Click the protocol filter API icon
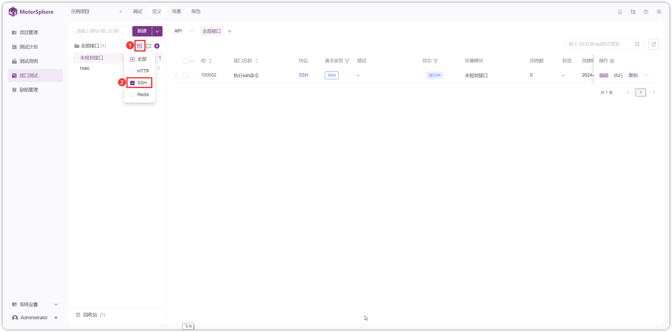Image resolution: width=672 pixels, height=332 pixels. pos(140,46)
